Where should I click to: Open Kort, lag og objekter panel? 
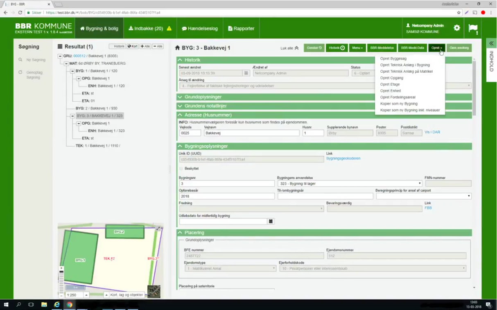(x=124, y=295)
